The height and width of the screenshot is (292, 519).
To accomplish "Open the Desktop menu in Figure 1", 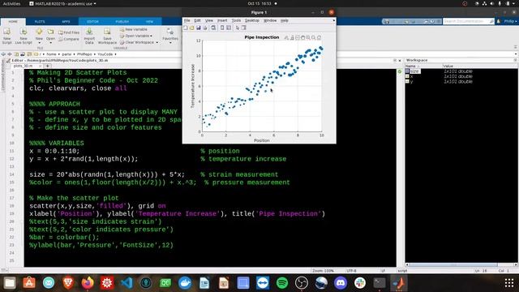I will [x=252, y=20].
